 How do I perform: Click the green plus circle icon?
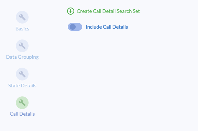71,11
